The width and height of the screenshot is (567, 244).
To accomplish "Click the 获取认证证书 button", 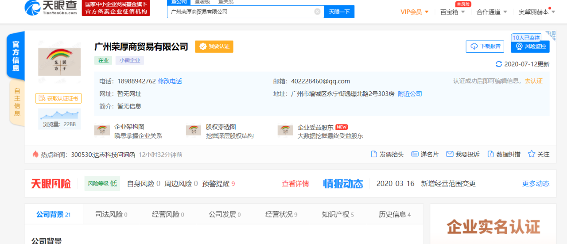I will click(58, 98).
